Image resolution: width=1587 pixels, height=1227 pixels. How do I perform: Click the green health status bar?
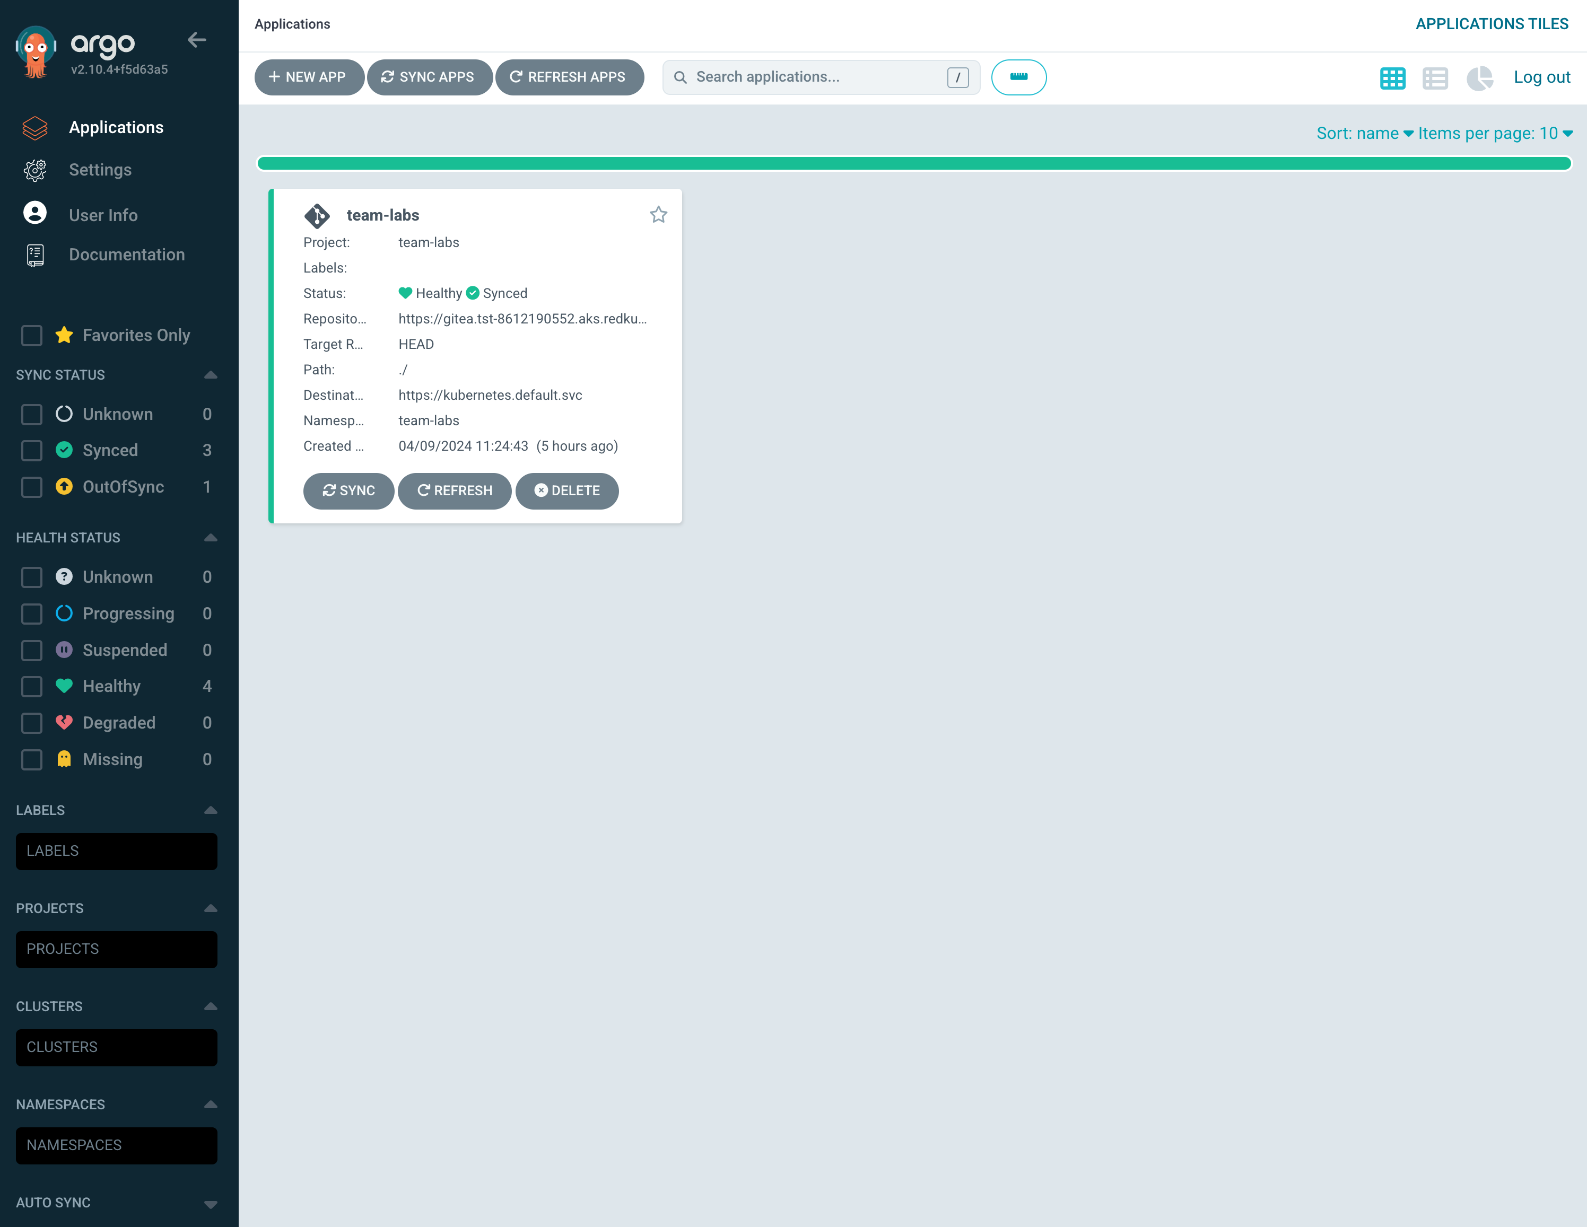tap(913, 163)
